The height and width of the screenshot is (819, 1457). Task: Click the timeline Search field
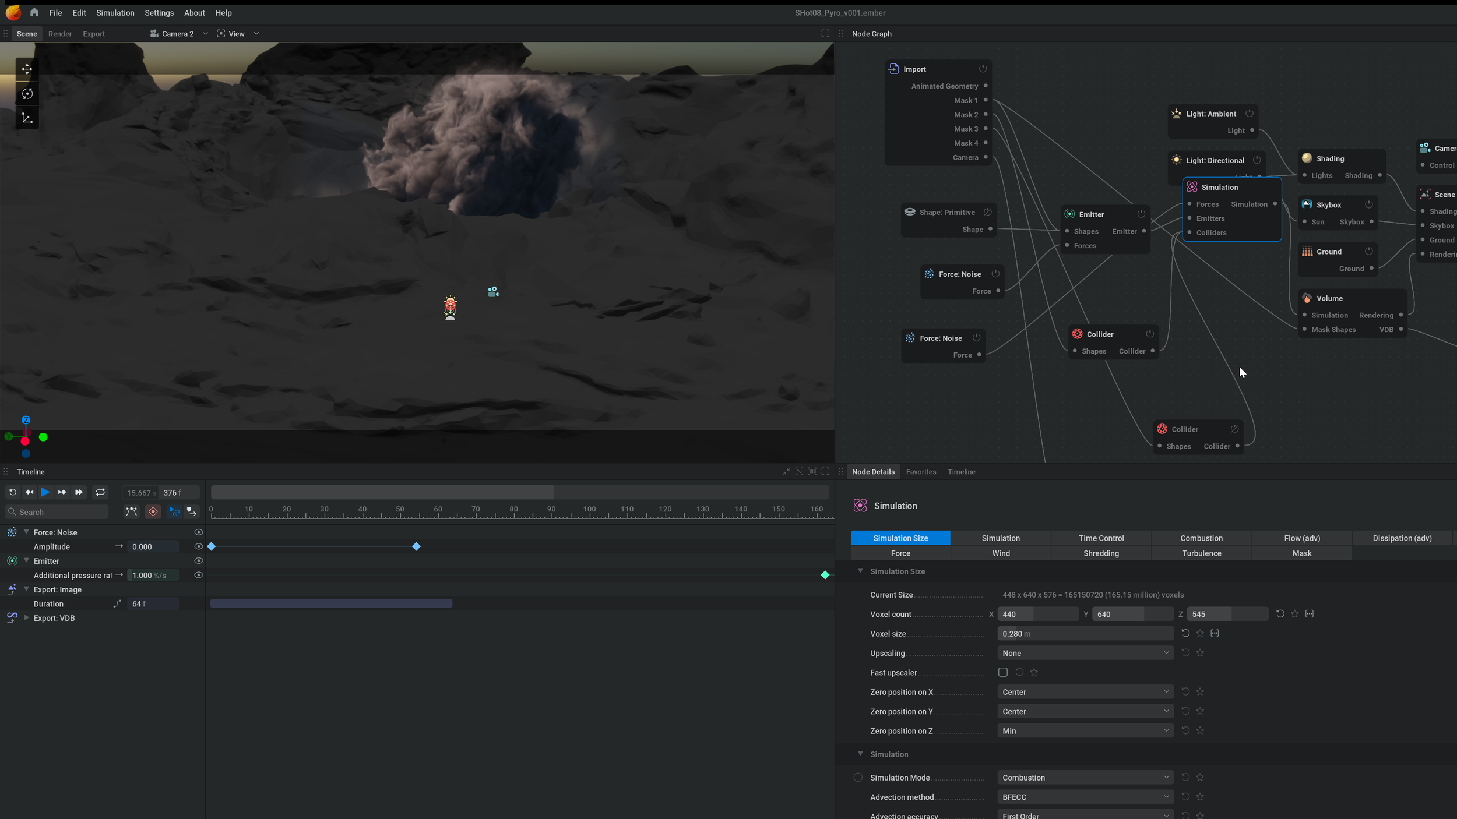click(57, 512)
